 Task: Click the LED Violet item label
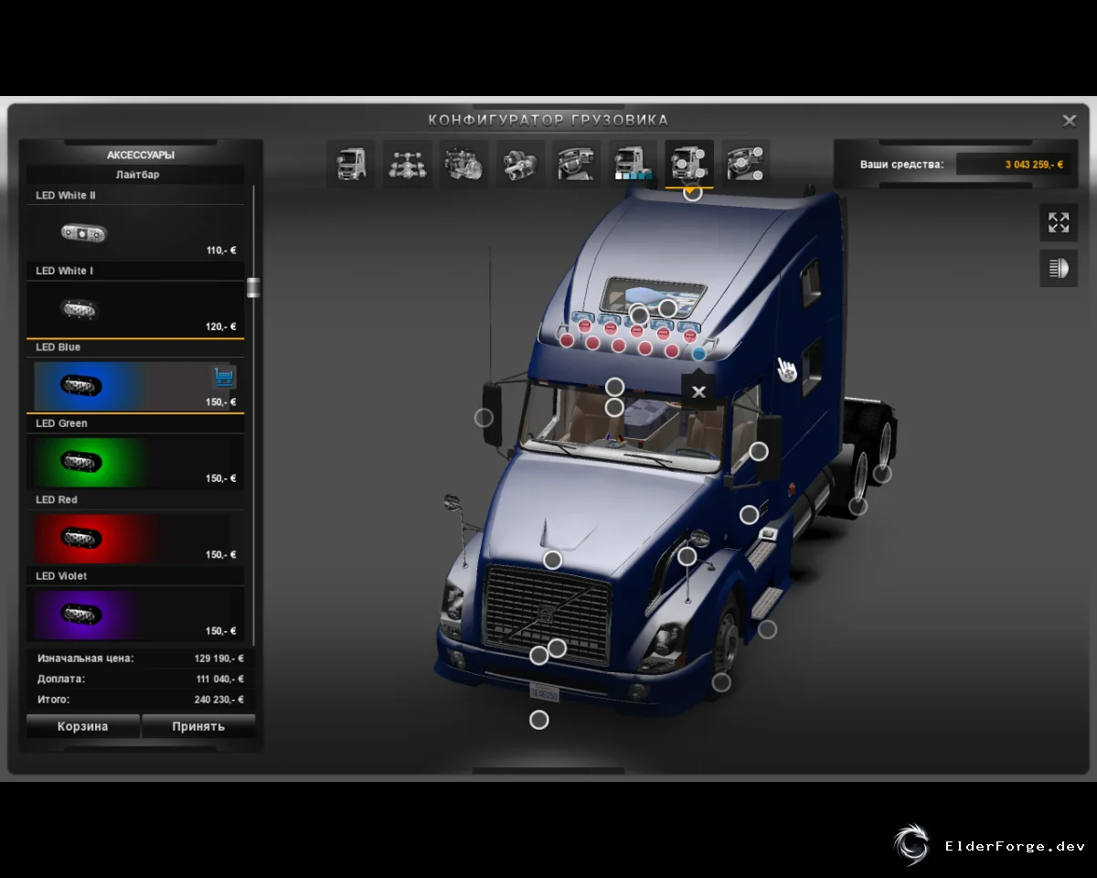(62, 576)
